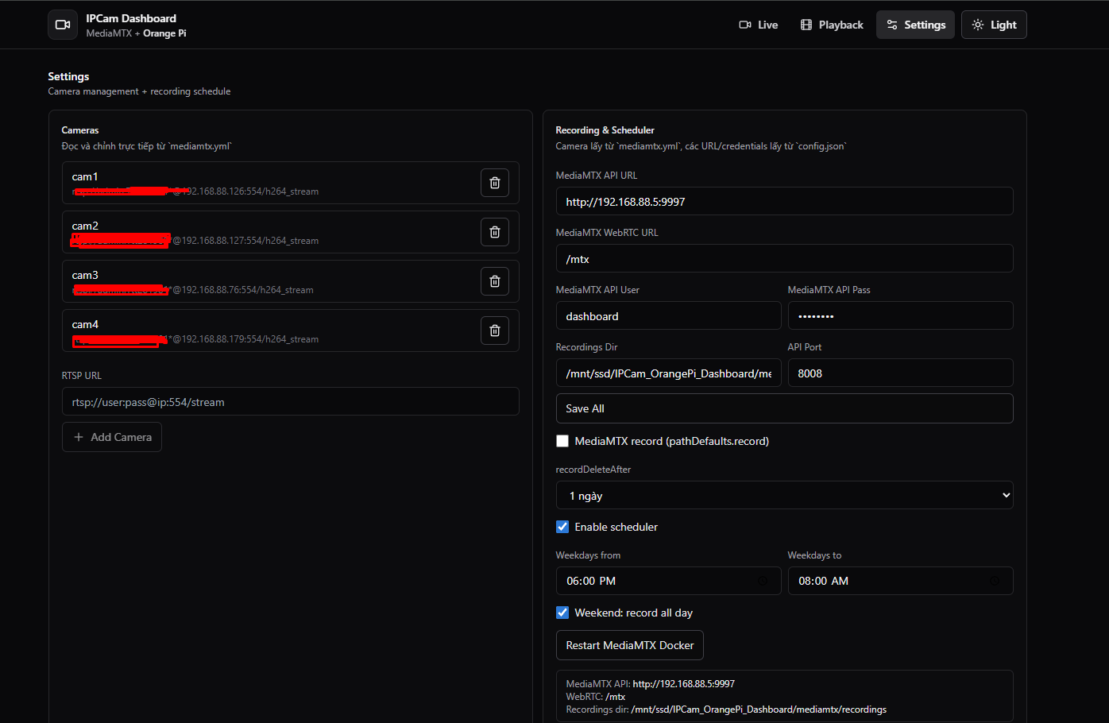This screenshot has height=723, width=1109.
Task: Delete cam2 with its trash icon
Action: [495, 232]
